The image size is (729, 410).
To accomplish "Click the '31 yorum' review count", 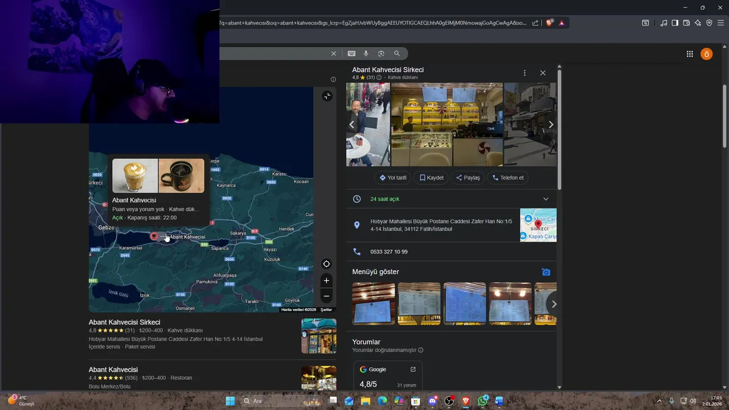I will tap(407, 385).
